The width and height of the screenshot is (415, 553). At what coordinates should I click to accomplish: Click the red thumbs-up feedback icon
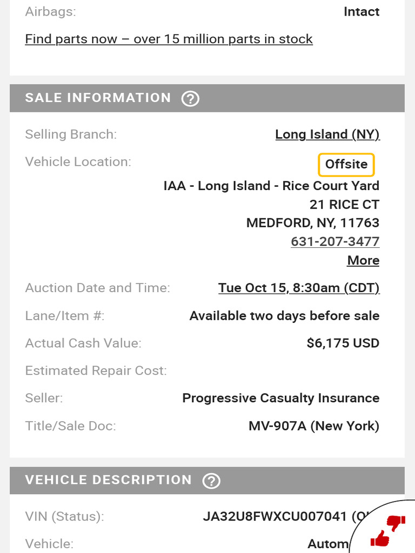(x=380, y=538)
